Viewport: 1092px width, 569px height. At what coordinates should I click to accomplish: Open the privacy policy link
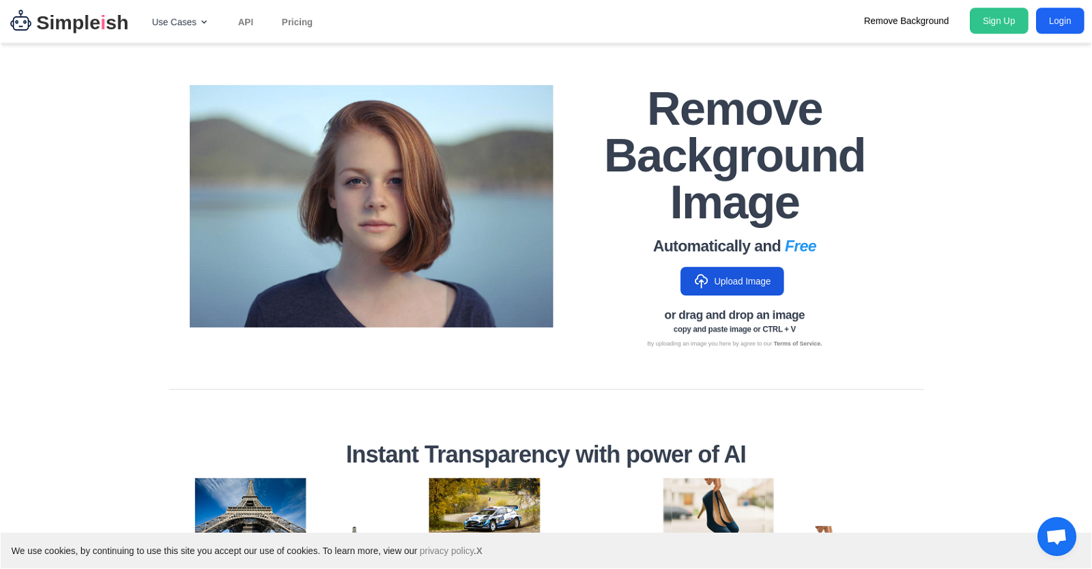pyautogui.click(x=446, y=551)
